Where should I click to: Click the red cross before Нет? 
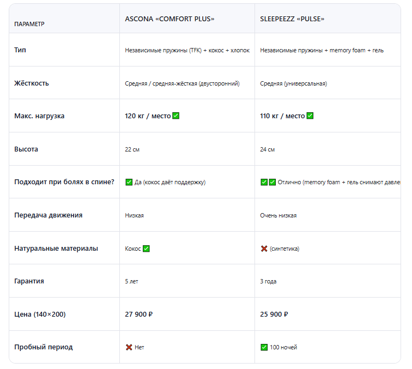(x=129, y=347)
